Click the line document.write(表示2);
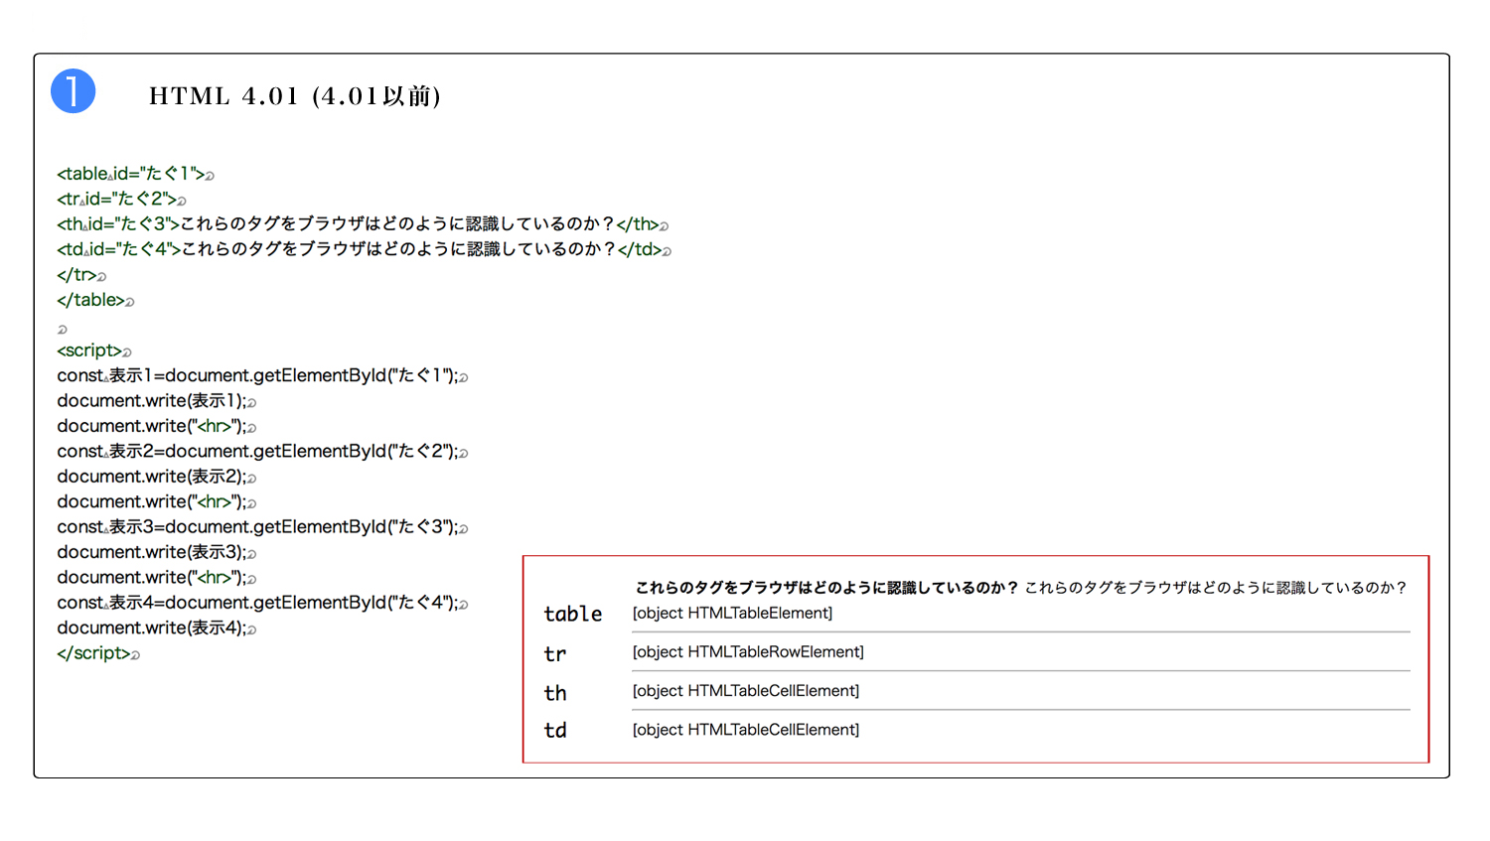Viewport: 1490px width, 841px height. pyautogui.click(x=157, y=477)
